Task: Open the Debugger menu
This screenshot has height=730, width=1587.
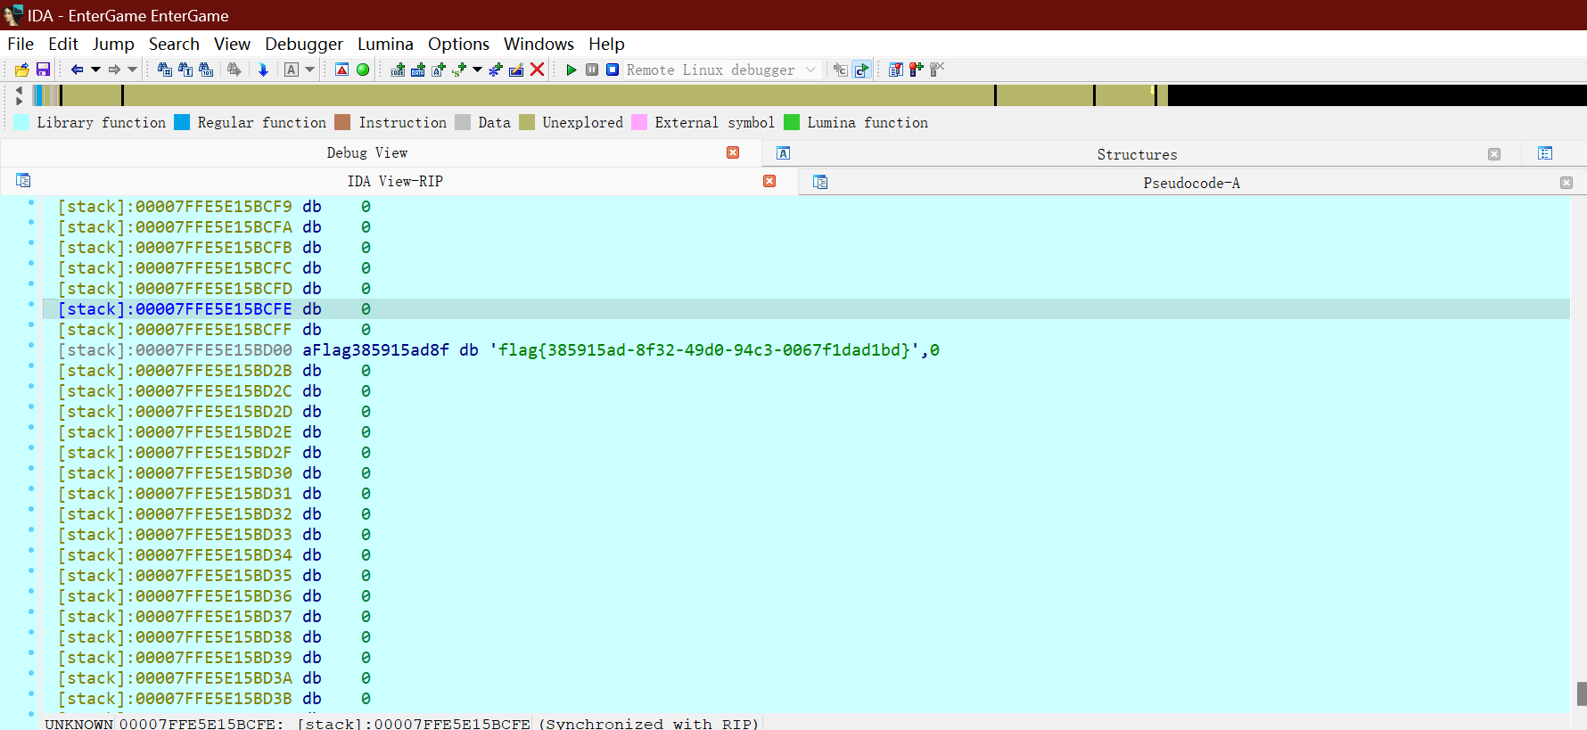Action: click(x=303, y=44)
